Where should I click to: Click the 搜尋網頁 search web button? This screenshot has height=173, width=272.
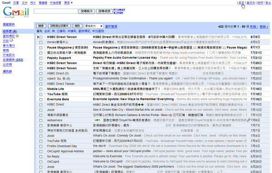click(104, 11)
